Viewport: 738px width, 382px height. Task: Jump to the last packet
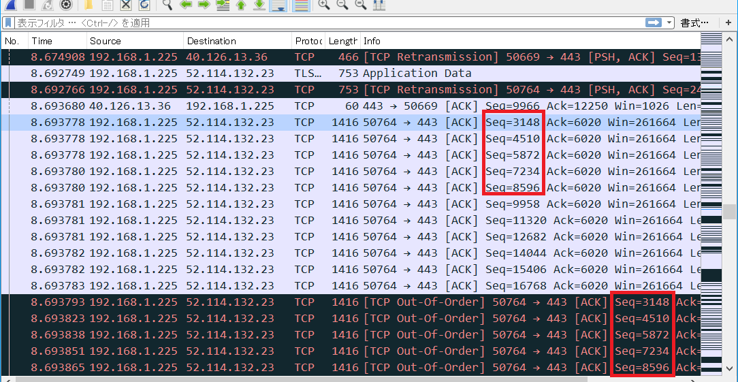[259, 5]
